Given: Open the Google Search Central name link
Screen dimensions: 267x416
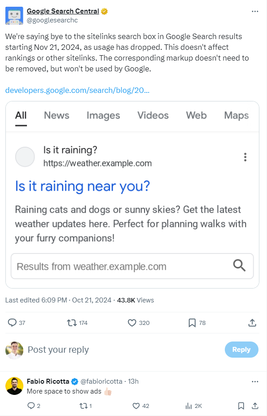Looking at the screenshot, I should 63,11.
